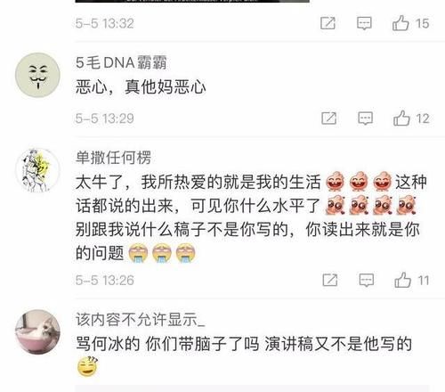
Task: Repost 单撒任何楞's comment
Action: [330, 280]
